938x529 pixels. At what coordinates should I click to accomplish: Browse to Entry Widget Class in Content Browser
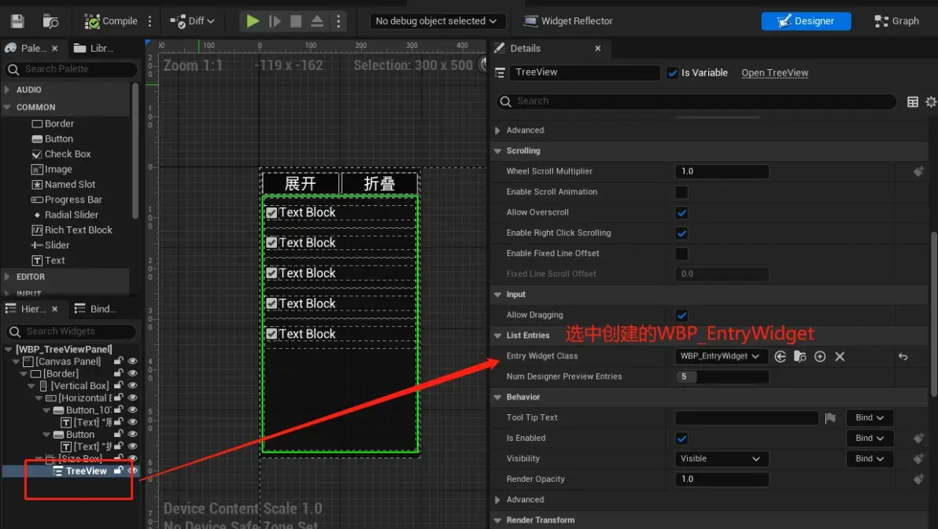tap(800, 357)
